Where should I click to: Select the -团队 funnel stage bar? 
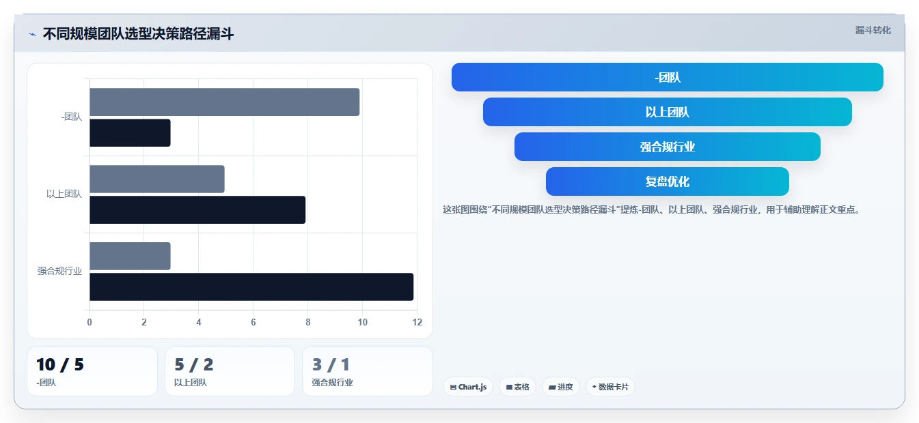[667, 77]
